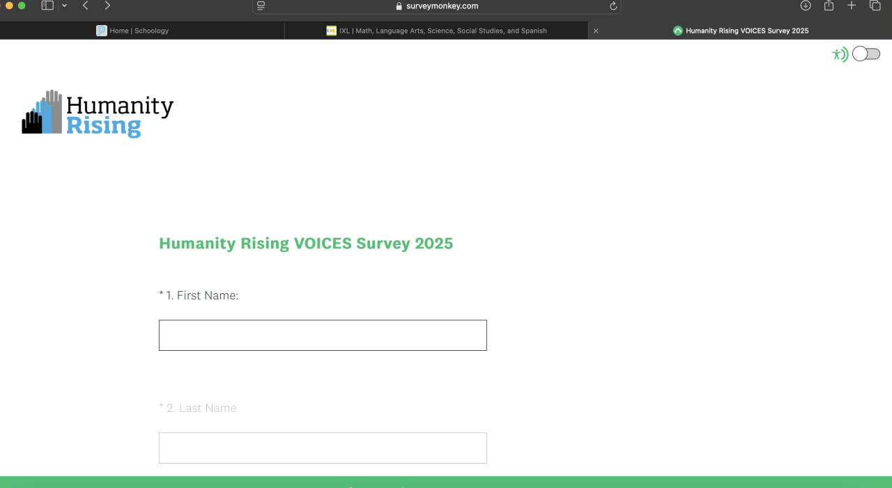Click the Share icon in the toolbar
Image resolution: width=892 pixels, height=488 pixels.
point(829,6)
